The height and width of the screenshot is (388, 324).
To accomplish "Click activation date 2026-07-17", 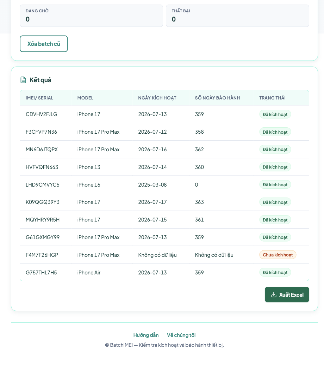I will [152, 202].
